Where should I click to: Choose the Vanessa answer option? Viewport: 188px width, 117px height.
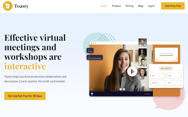(158, 83)
